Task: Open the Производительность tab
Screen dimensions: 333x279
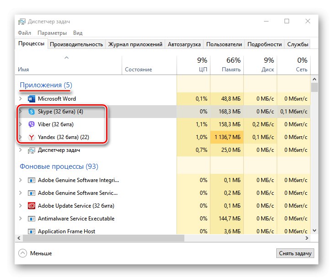Action: click(76, 44)
